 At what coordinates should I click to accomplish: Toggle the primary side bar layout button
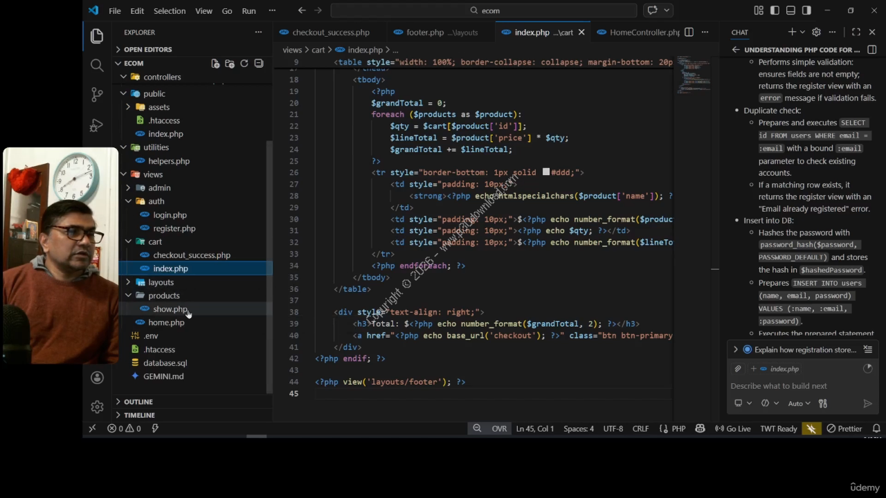tap(775, 10)
